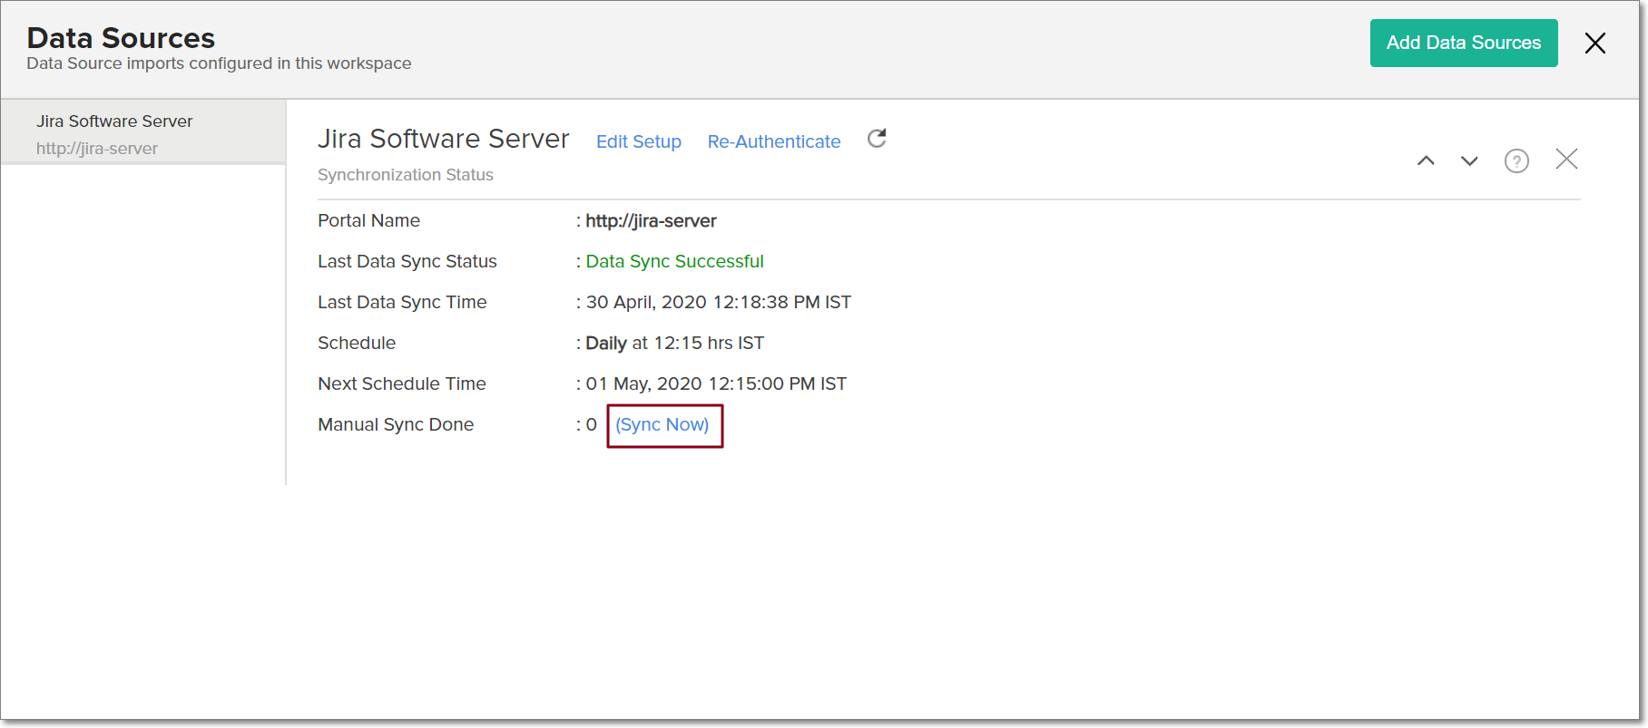Close the Jira Software Server details panel

tap(1566, 160)
